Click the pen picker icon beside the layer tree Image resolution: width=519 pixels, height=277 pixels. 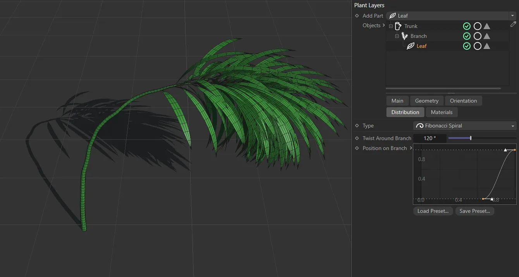[513, 24]
